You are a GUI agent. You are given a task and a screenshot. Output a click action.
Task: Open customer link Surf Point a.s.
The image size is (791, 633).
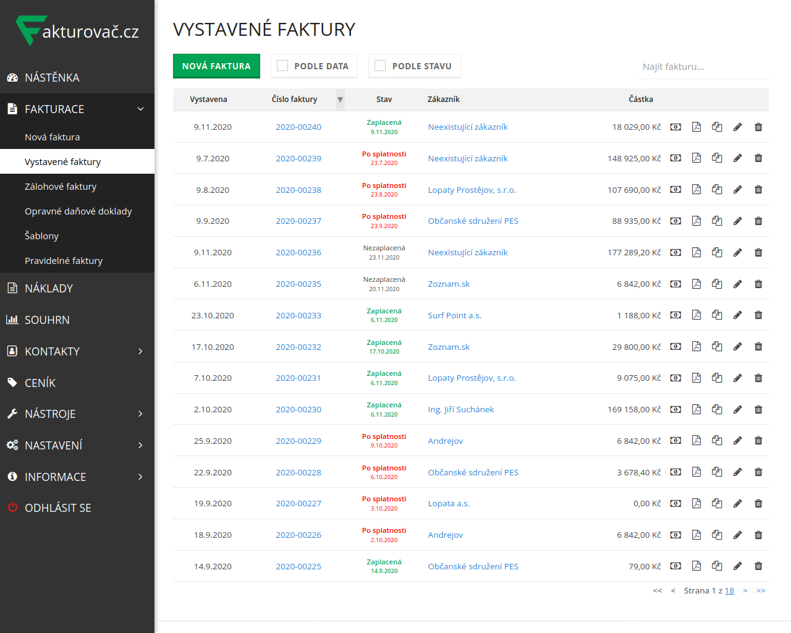click(x=454, y=315)
